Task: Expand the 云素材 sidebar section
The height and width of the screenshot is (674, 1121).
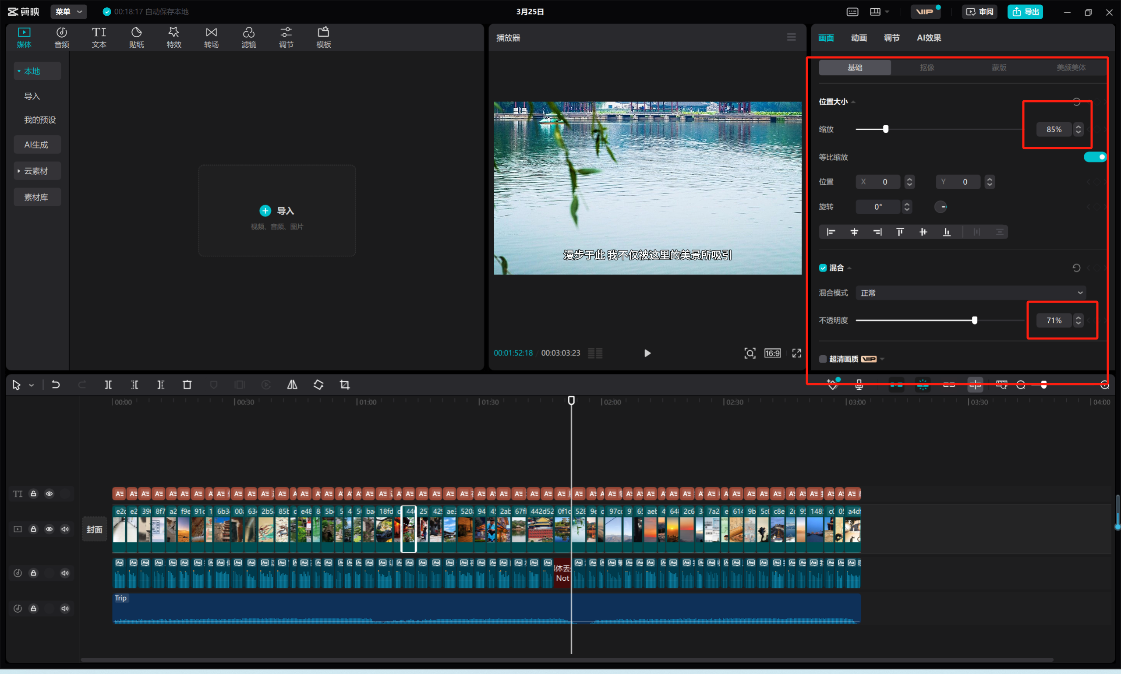Action: [36, 171]
